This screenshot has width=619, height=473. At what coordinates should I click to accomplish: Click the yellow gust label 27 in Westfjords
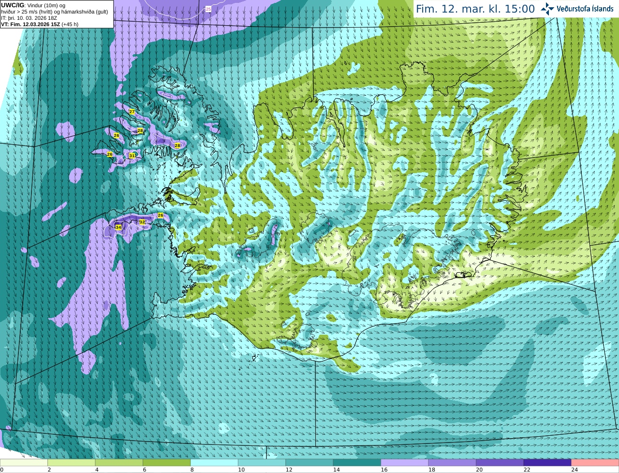pyautogui.click(x=132, y=112)
